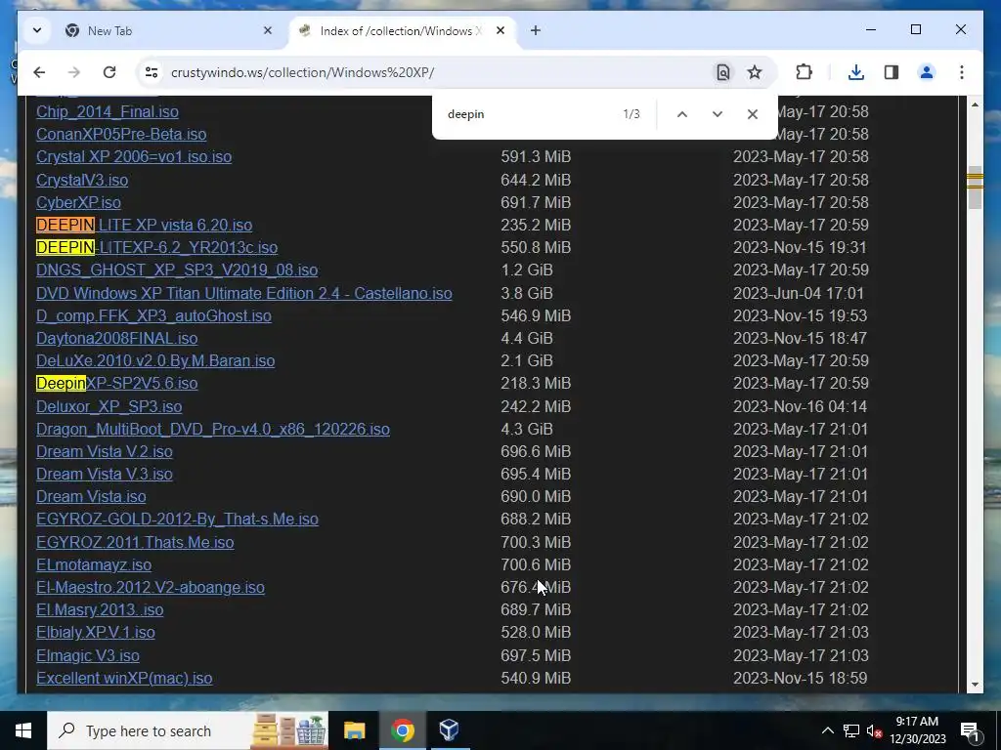
Task: Open Windows Start menu
Action: coord(23,730)
